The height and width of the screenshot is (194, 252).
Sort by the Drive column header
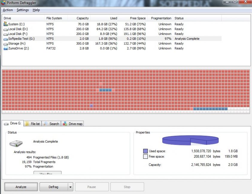23,18
